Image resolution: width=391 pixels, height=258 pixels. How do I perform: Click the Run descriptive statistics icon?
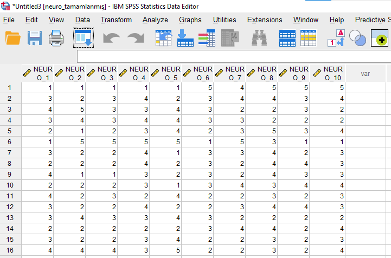tap(230, 38)
